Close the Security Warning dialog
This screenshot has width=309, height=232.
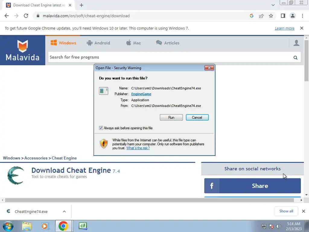tap(209, 68)
